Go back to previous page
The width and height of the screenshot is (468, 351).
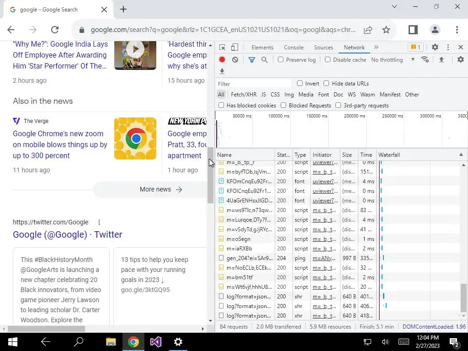[x=11, y=30]
